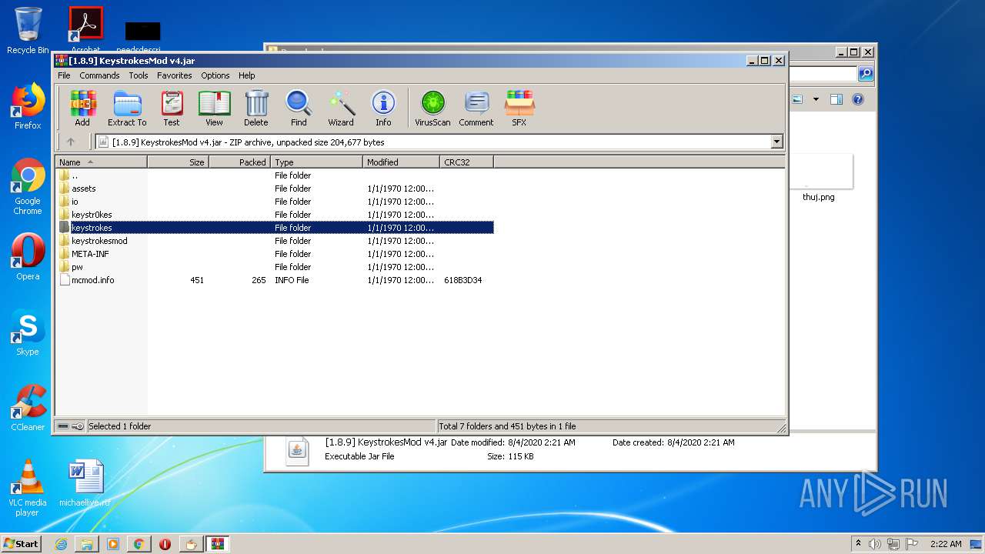The image size is (985, 554).
Task: Select the io folder
Action: (275, 202)
